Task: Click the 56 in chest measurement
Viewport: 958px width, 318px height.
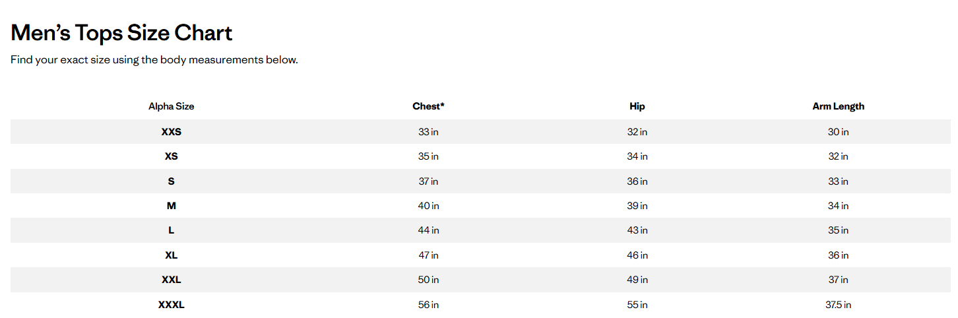Action: (x=428, y=305)
